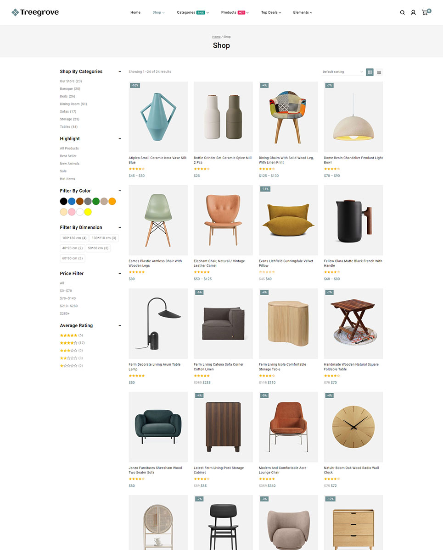Collapse the Shop By Categories section
Viewport: 443px width, 550px height.
tap(120, 71)
